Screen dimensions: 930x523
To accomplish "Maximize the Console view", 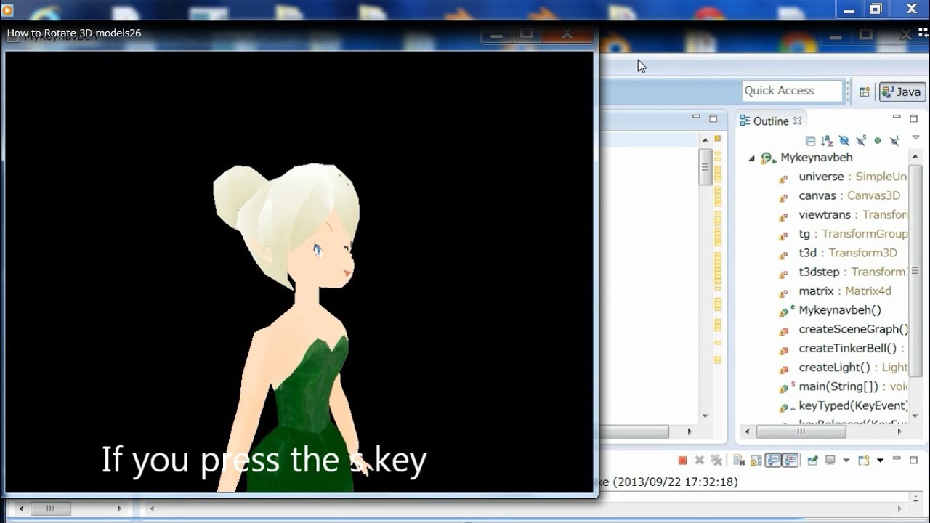I will (x=913, y=460).
